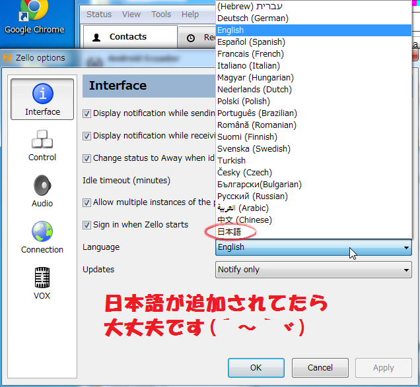
Task: Select Polski (Polish) language
Action: [314, 102]
